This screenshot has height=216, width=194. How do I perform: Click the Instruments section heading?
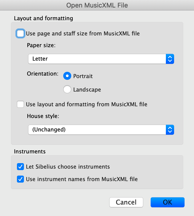point(30,151)
